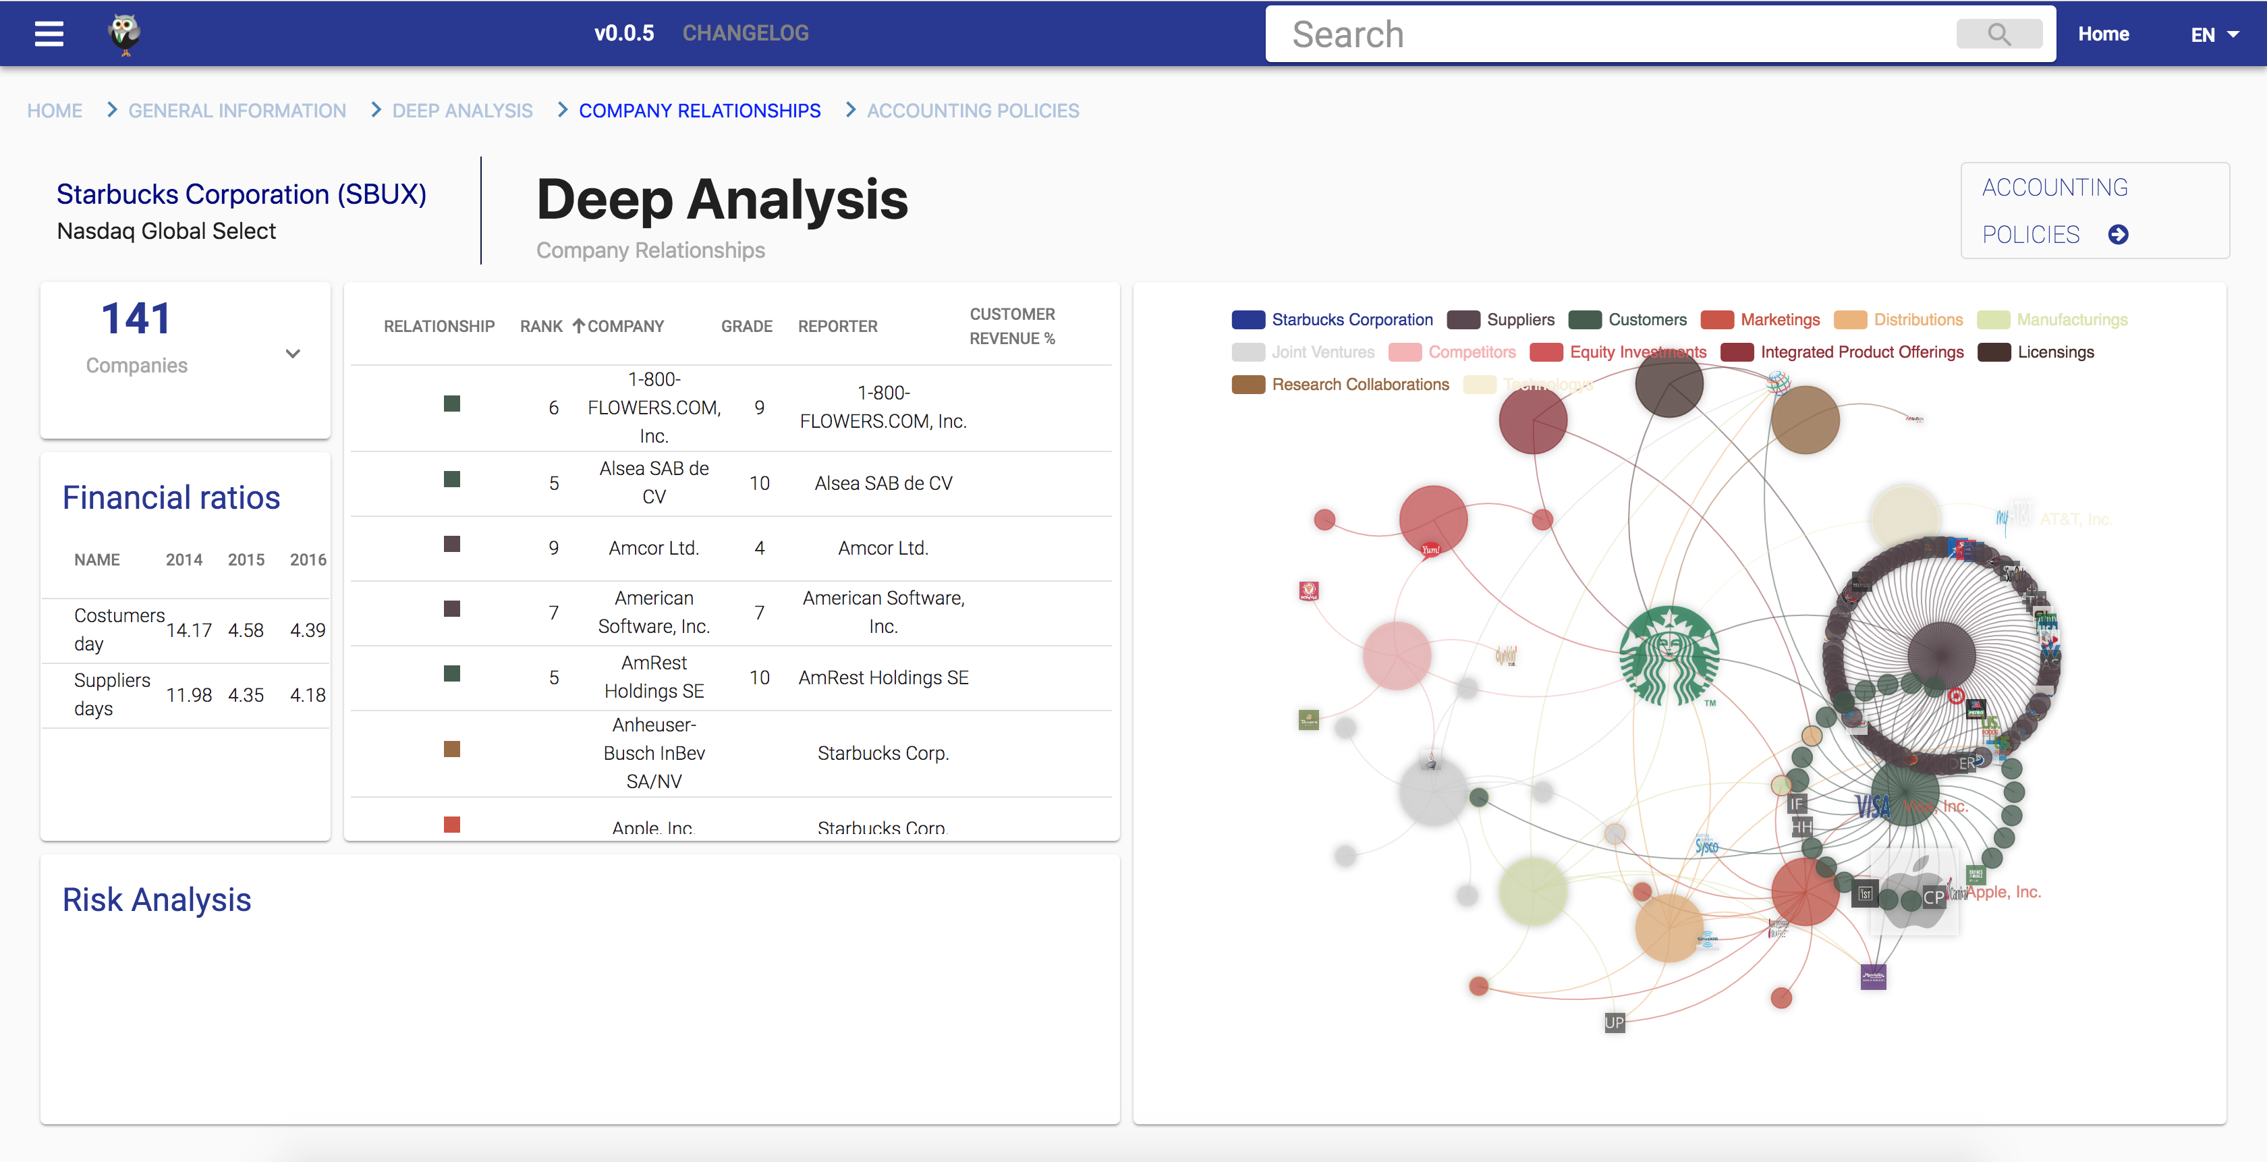2267x1162 pixels.
Task: Click the UP node in graph
Action: coord(1614,1022)
